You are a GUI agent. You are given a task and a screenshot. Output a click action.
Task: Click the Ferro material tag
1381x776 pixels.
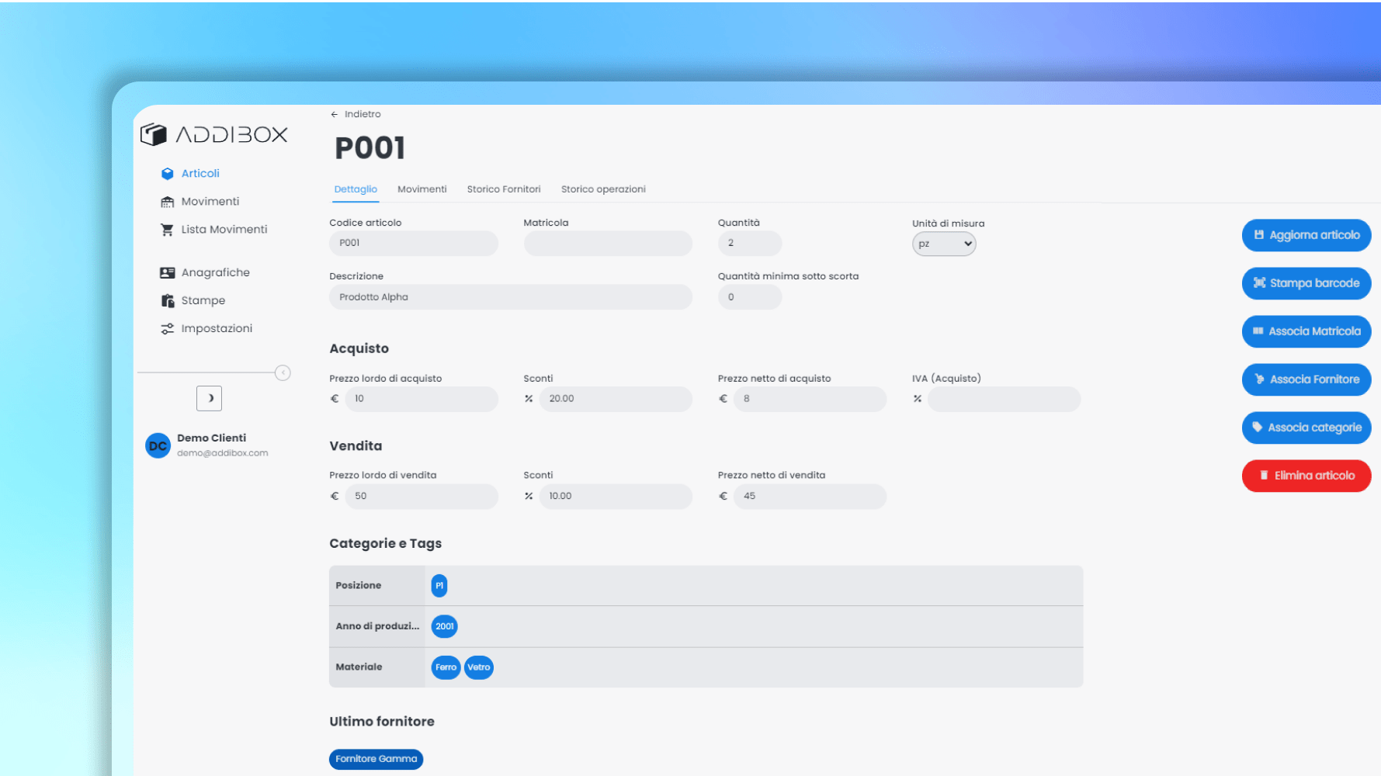click(x=446, y=667)
